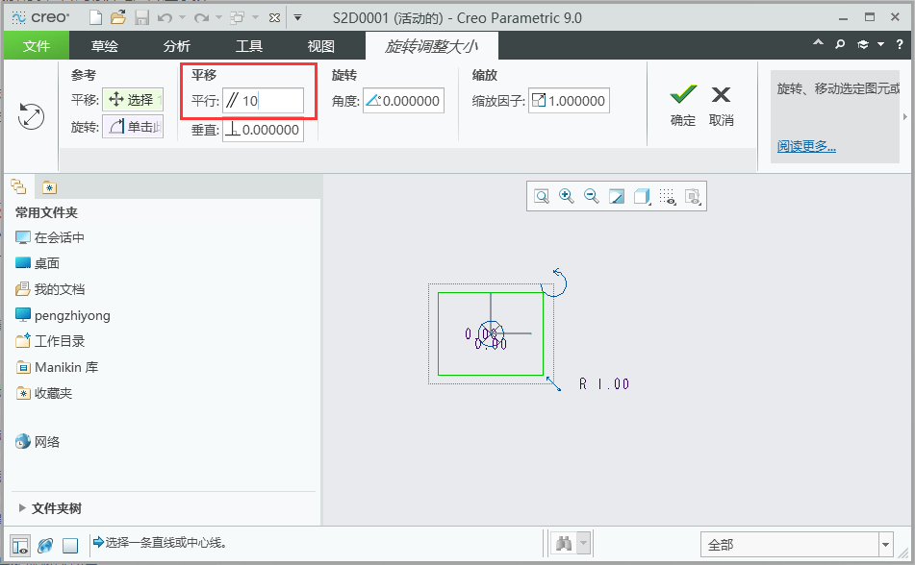Click the scale handle arrow near R 1.00
This screenshot has width=915, height=565.
[553, 383]
